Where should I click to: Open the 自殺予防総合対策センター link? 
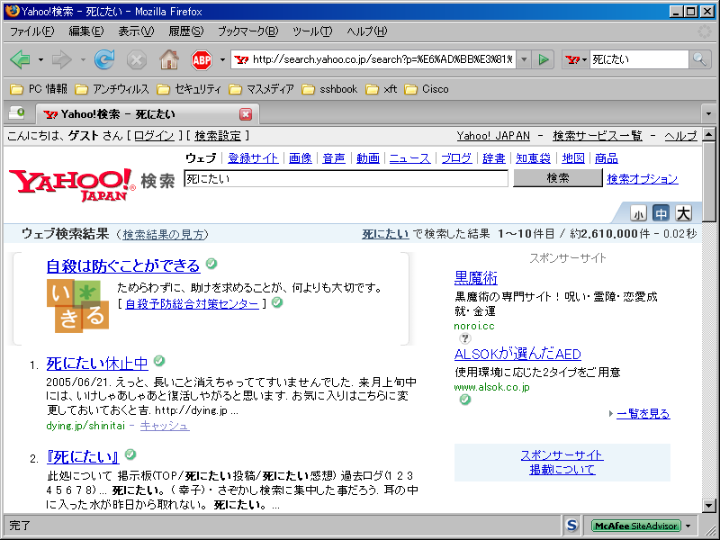(x=192, y=304)
